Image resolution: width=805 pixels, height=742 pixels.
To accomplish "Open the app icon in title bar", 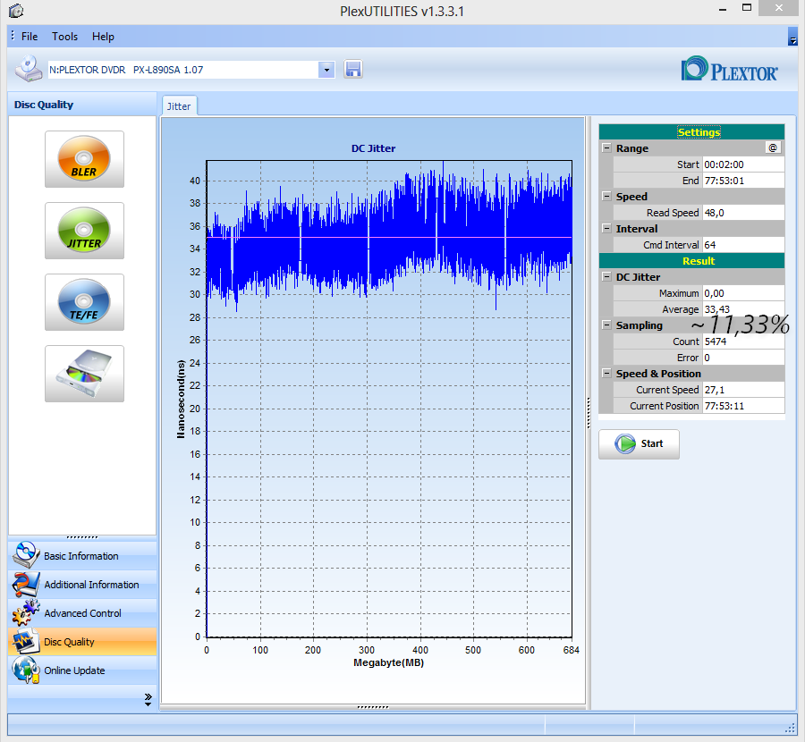I will [x=16, y=10].
